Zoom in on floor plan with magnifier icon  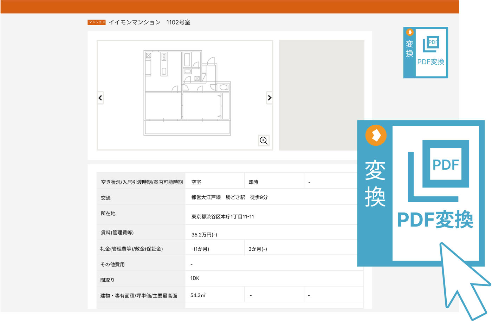[264, 140]
